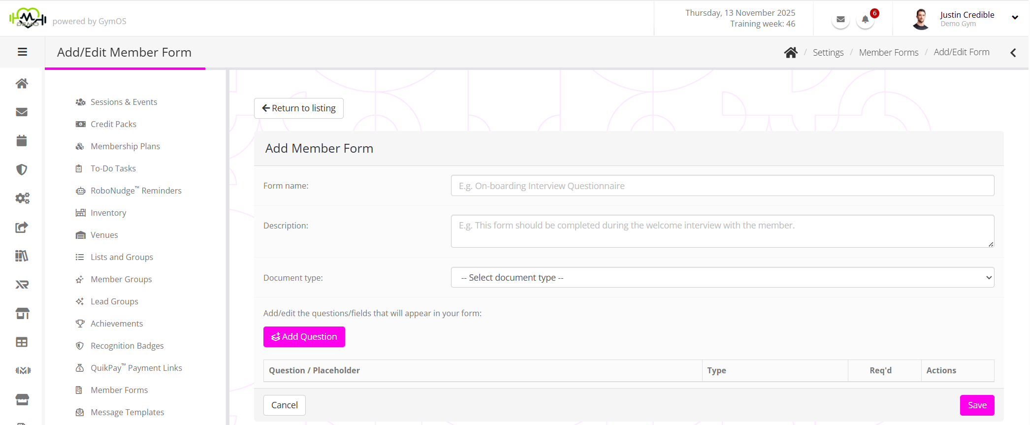Open Membership Plans in settings menu

point(125,146)
